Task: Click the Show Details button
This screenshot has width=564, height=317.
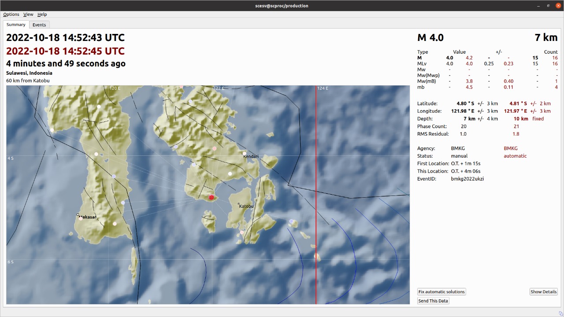Action: pos(543,292)
